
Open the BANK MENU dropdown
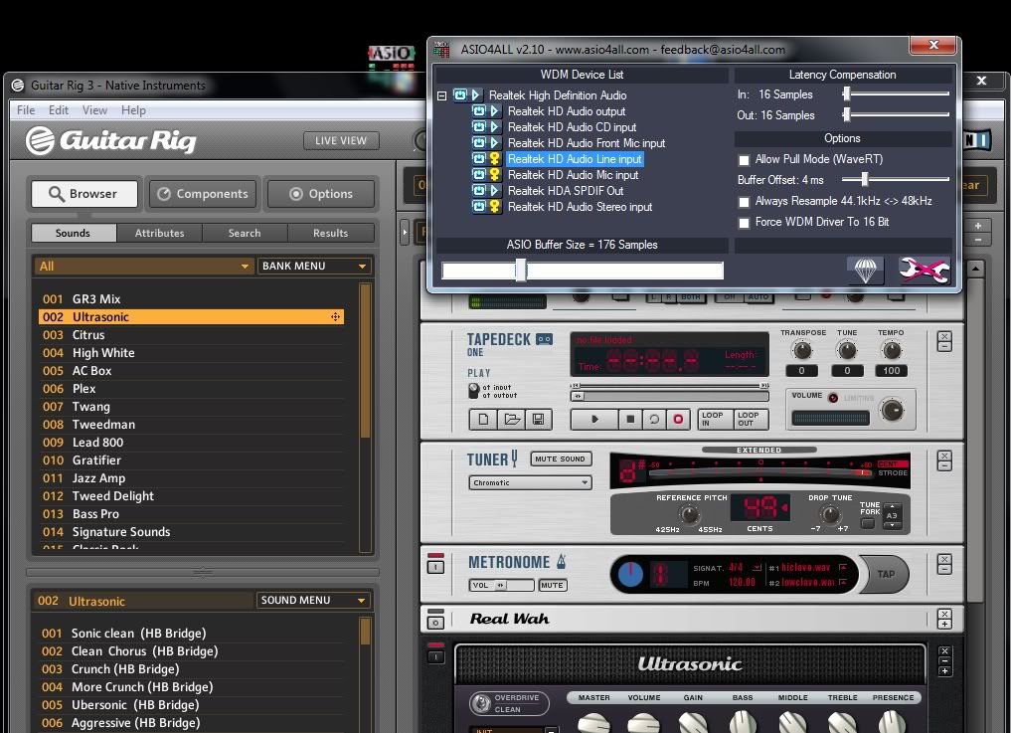[x=314, y=266]
